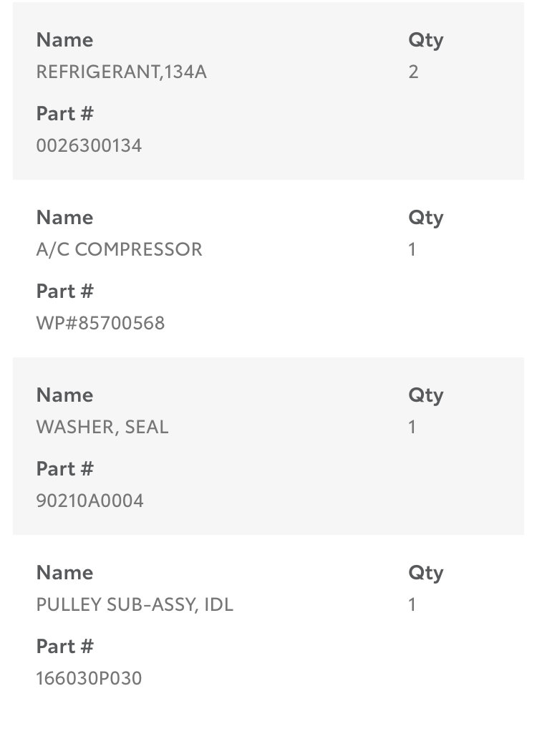Screen dimensions: 537x729
Task: Click part number WP#85700568
Action: click(100, 323)
